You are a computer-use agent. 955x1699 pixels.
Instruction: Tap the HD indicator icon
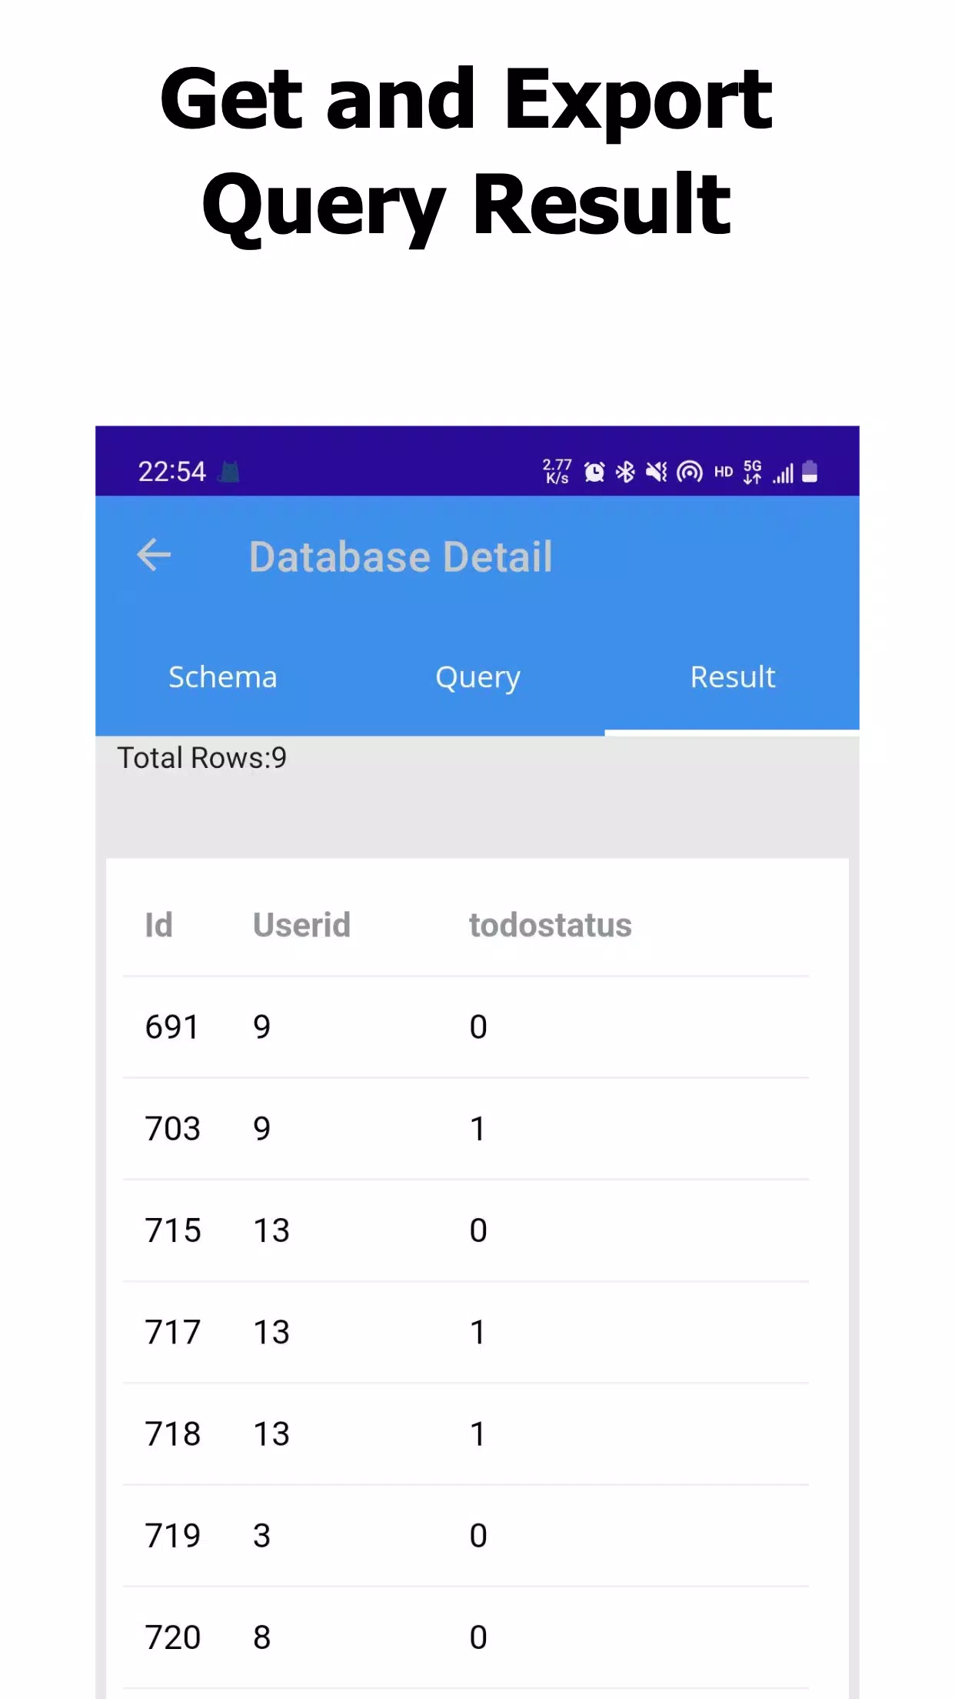tap(724, 472)
